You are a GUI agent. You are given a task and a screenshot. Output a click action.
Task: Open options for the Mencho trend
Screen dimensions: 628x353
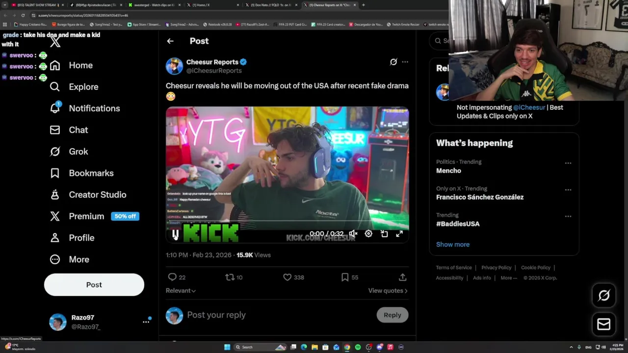568,163
